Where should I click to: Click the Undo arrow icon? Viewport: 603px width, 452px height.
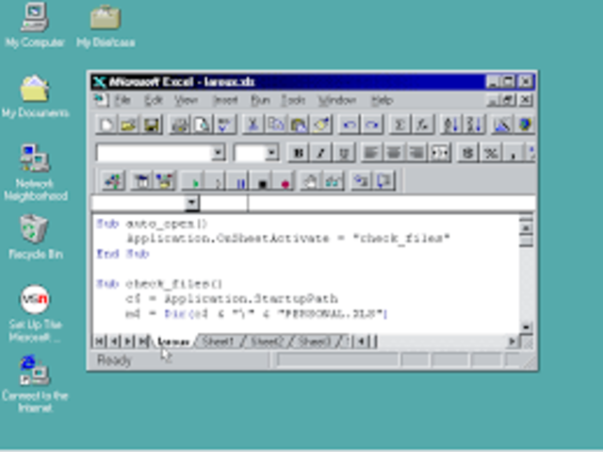pyautogui.click(x=350, y=125)
